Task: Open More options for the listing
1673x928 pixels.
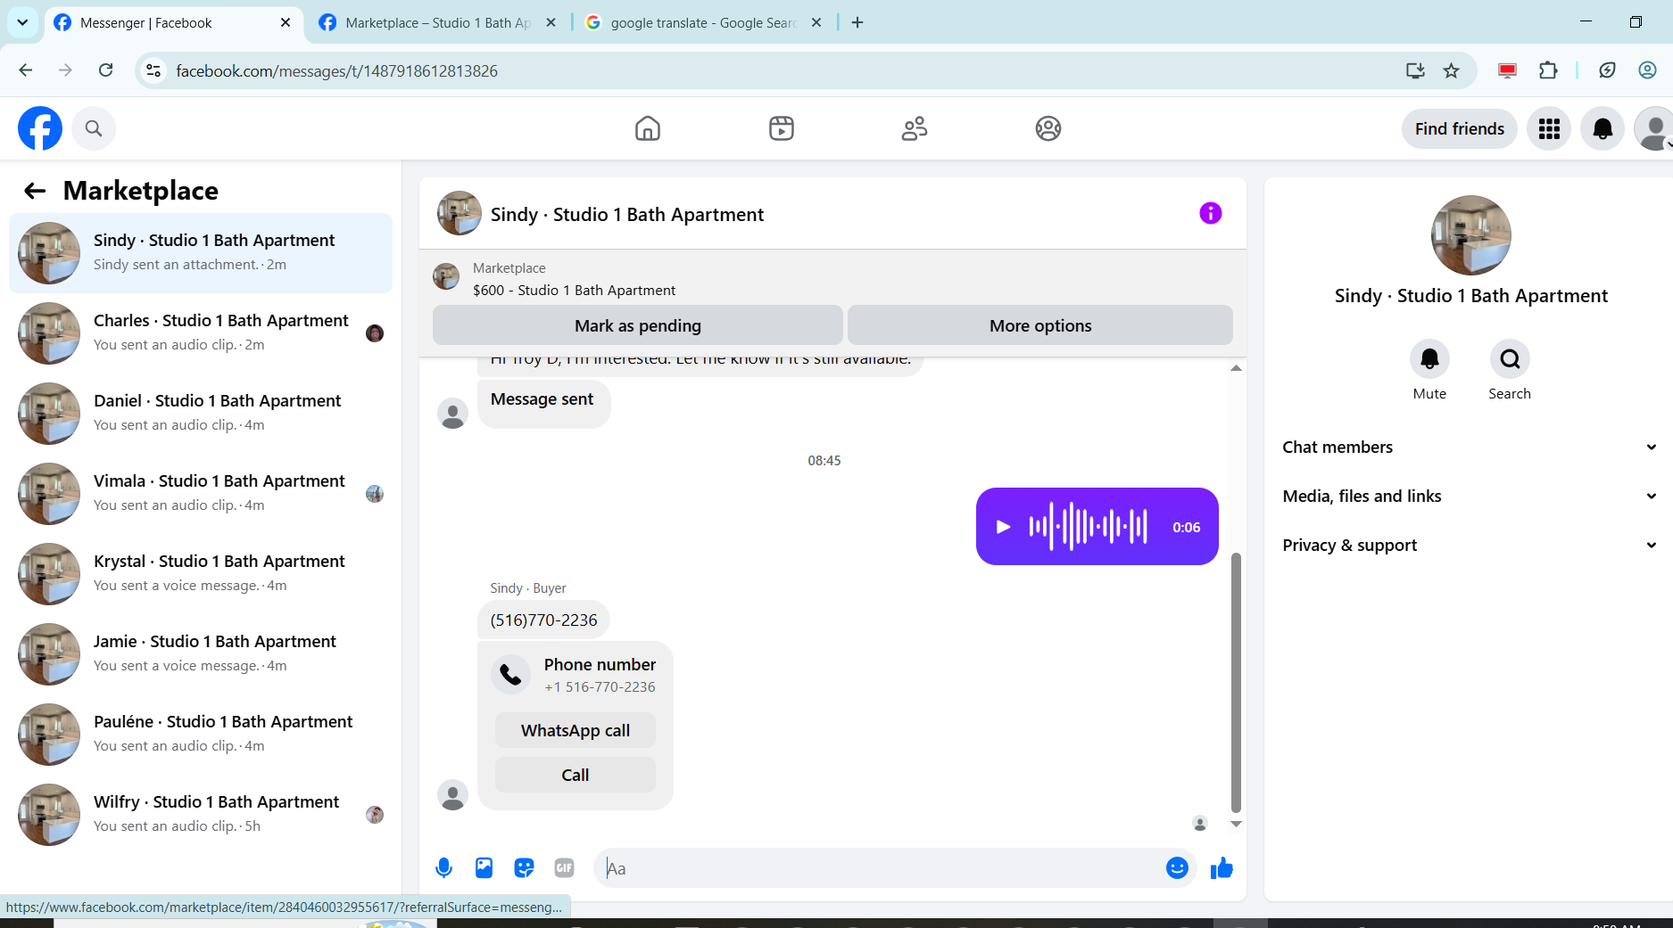Action: [1040, 325]
